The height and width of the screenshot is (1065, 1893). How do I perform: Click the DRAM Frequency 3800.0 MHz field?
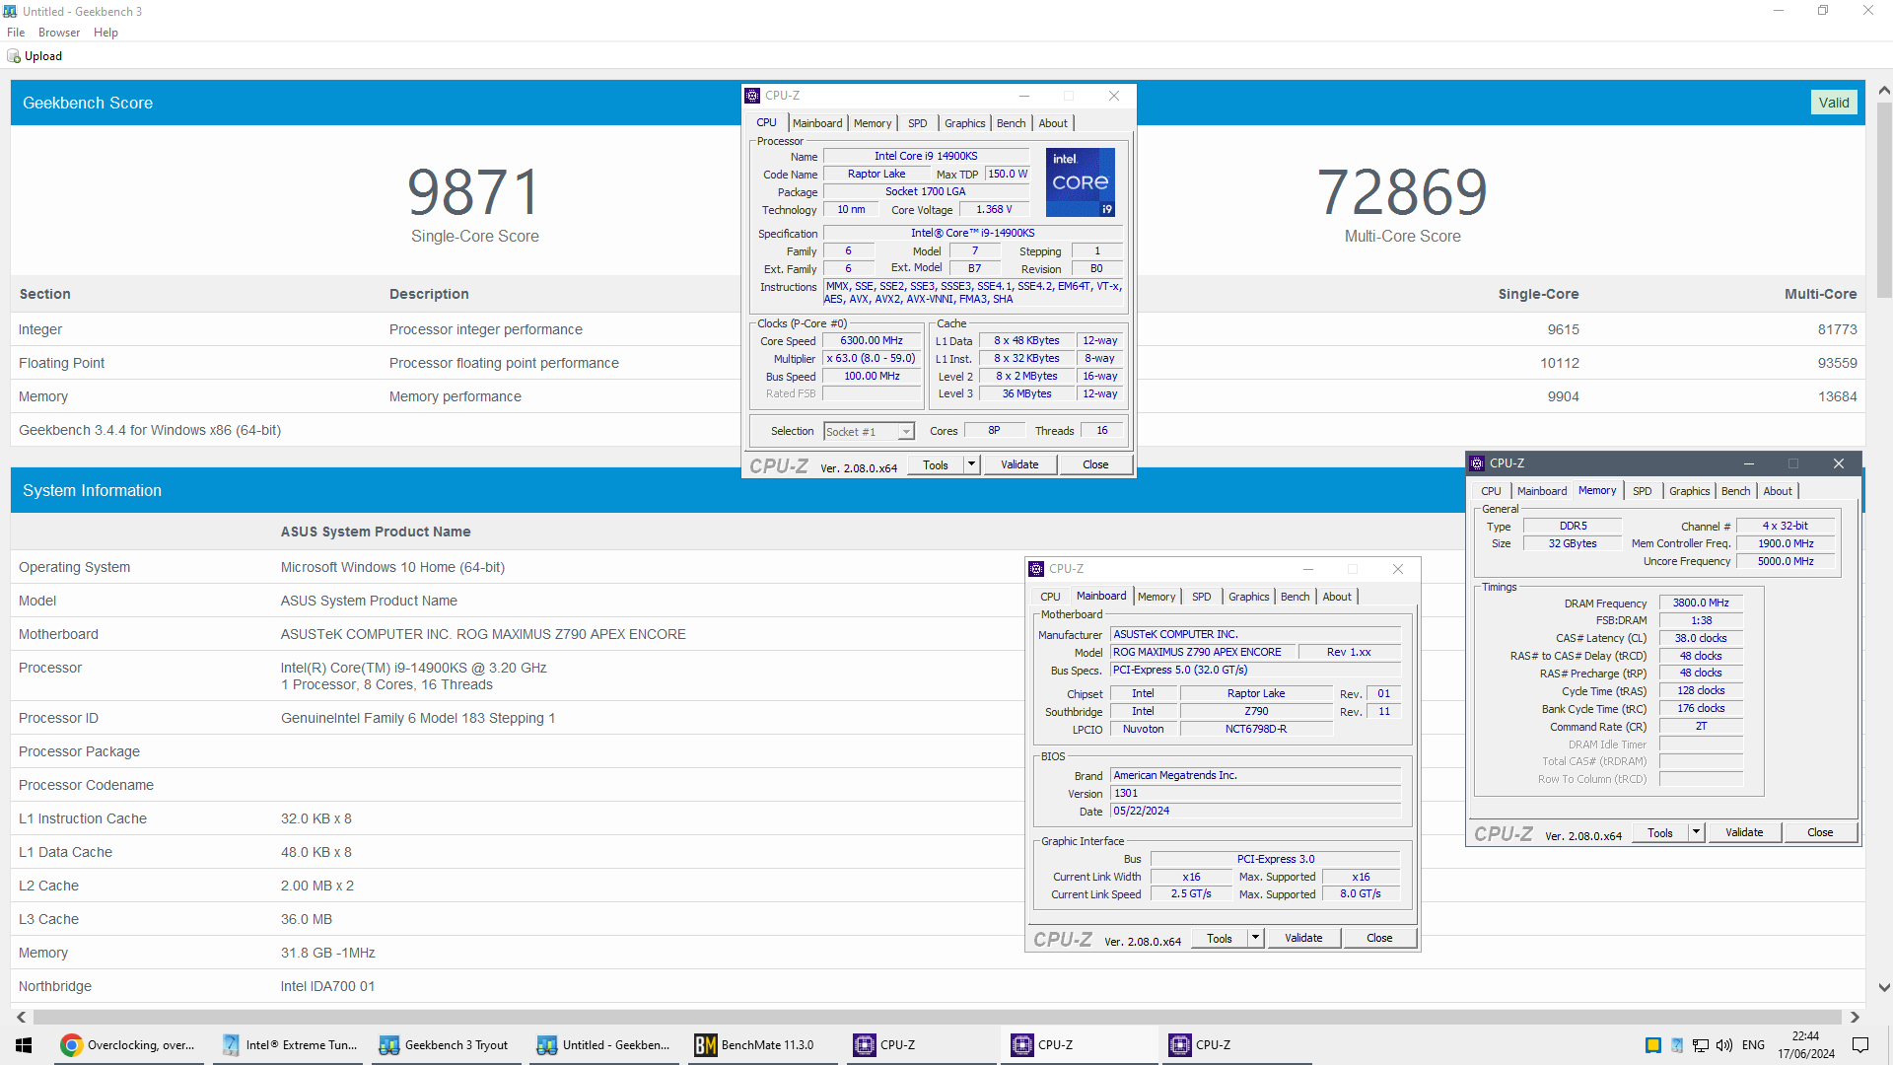pos(1701,603)
